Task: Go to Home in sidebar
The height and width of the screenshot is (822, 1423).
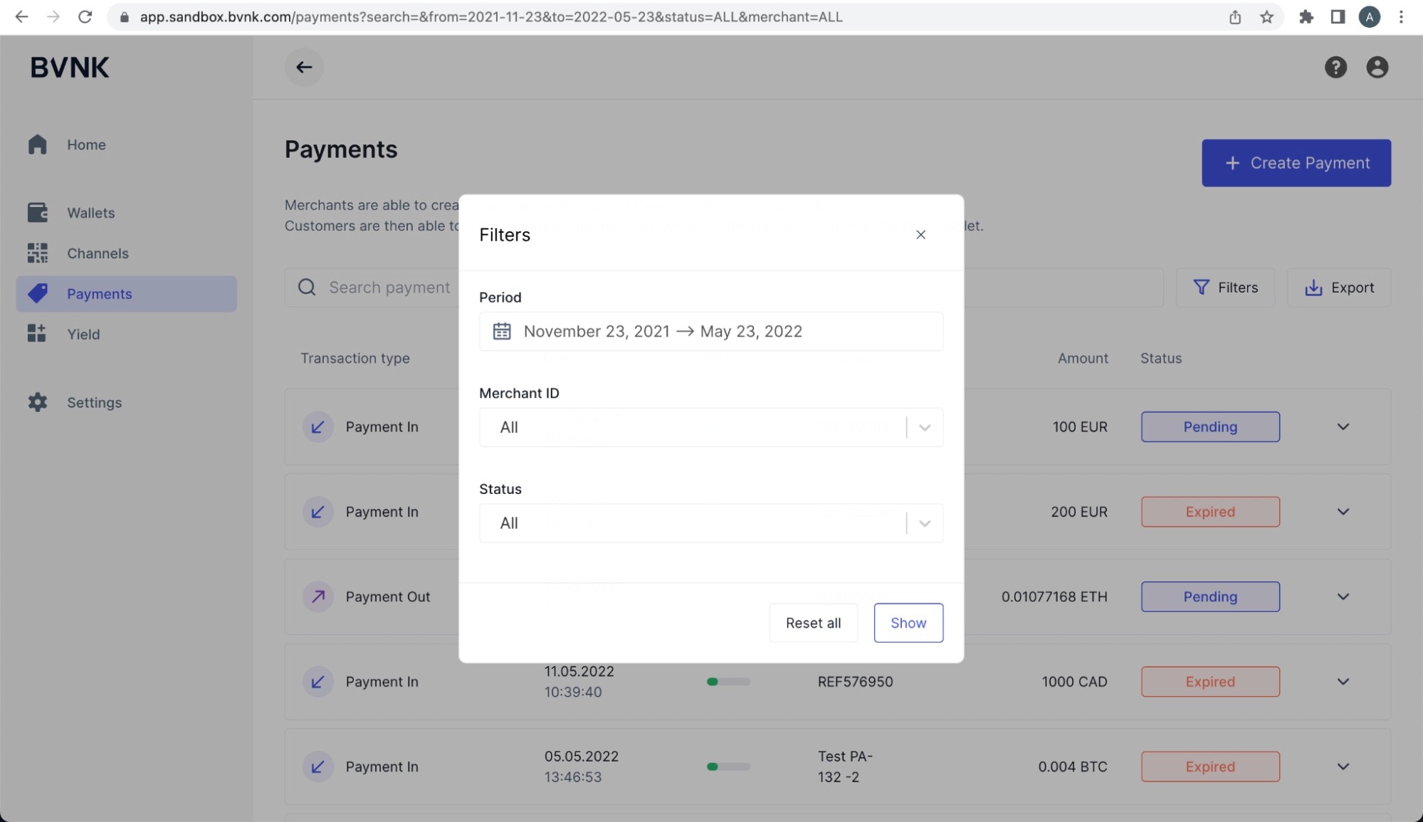Action: pyautogui.click(x=86, y=144)
